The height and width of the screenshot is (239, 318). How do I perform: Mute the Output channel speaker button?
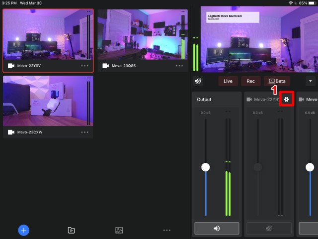click(217, 229)
